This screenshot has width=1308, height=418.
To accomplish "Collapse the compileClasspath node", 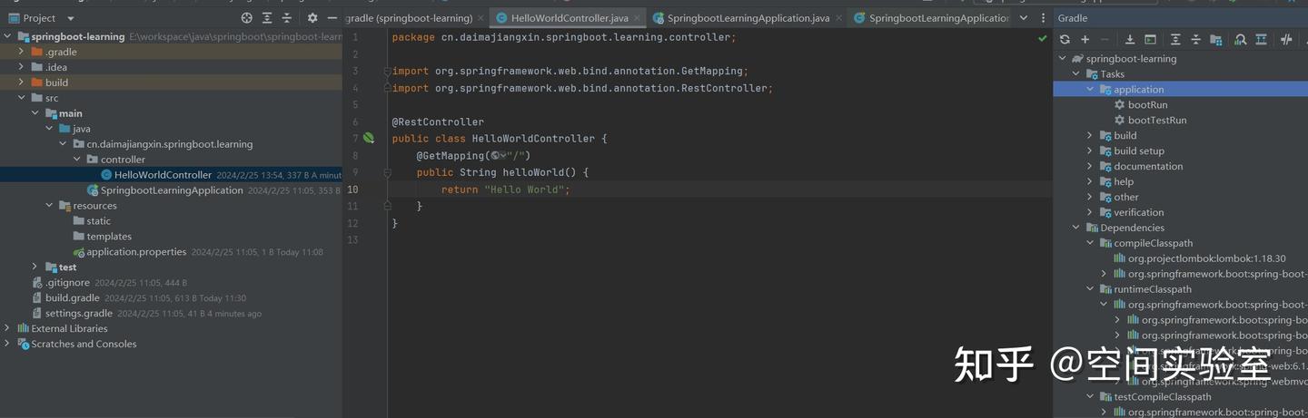I will (1090, 244).
